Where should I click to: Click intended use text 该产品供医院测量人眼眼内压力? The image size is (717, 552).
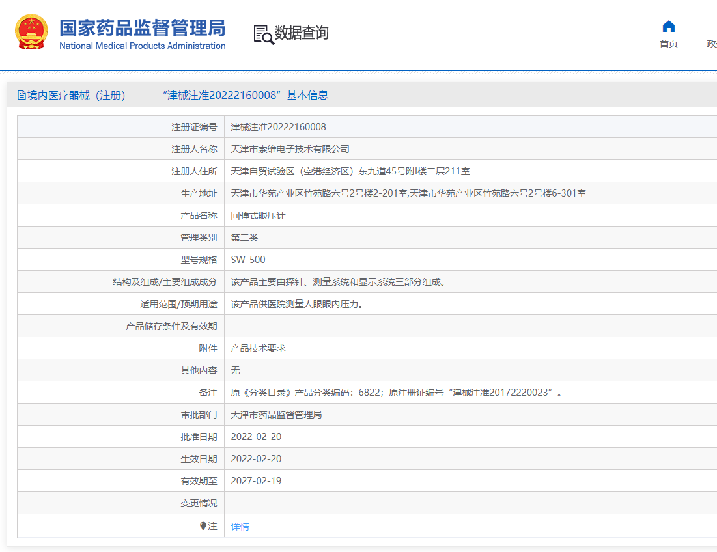[297, 304]
